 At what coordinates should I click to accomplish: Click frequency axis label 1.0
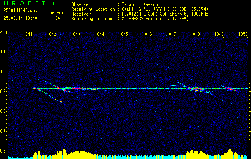click(x=4, y=72)
